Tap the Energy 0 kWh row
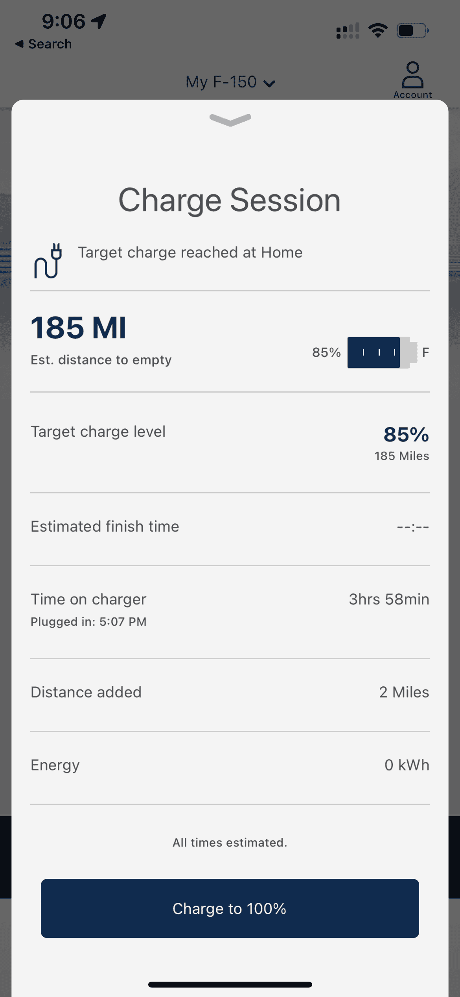This screenshot has width=460, height=997. (230, 765)
